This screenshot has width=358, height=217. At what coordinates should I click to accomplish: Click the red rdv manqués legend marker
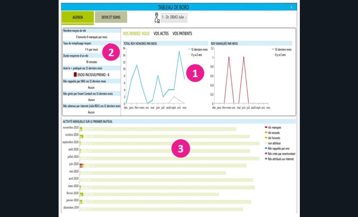point(266,127)
